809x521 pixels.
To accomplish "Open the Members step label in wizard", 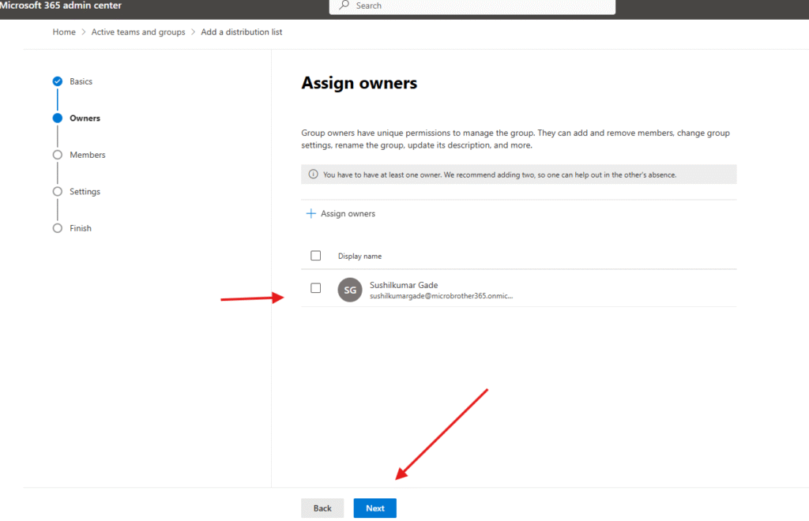I will [88, 155].
